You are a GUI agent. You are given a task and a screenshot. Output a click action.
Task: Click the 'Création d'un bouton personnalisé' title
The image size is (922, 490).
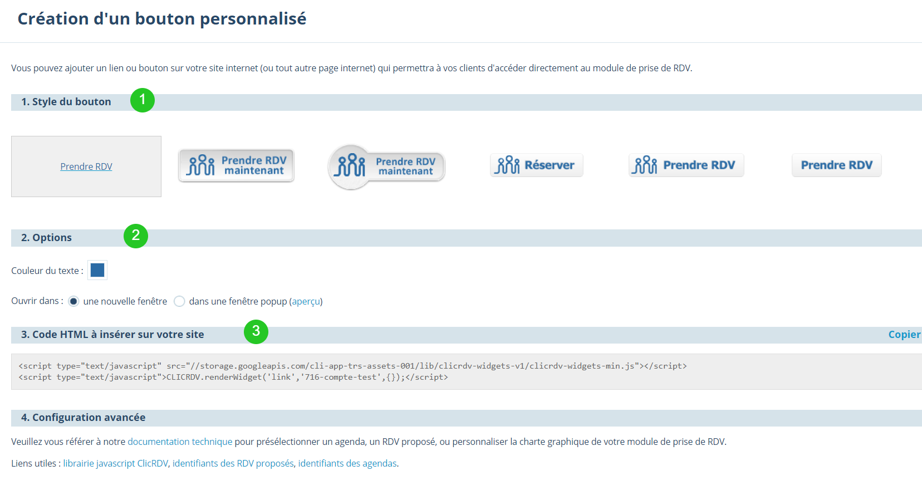click(162, 19)
